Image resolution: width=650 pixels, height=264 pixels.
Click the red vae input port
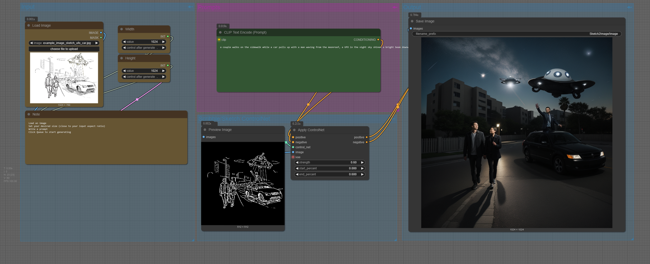coord(293,157)
